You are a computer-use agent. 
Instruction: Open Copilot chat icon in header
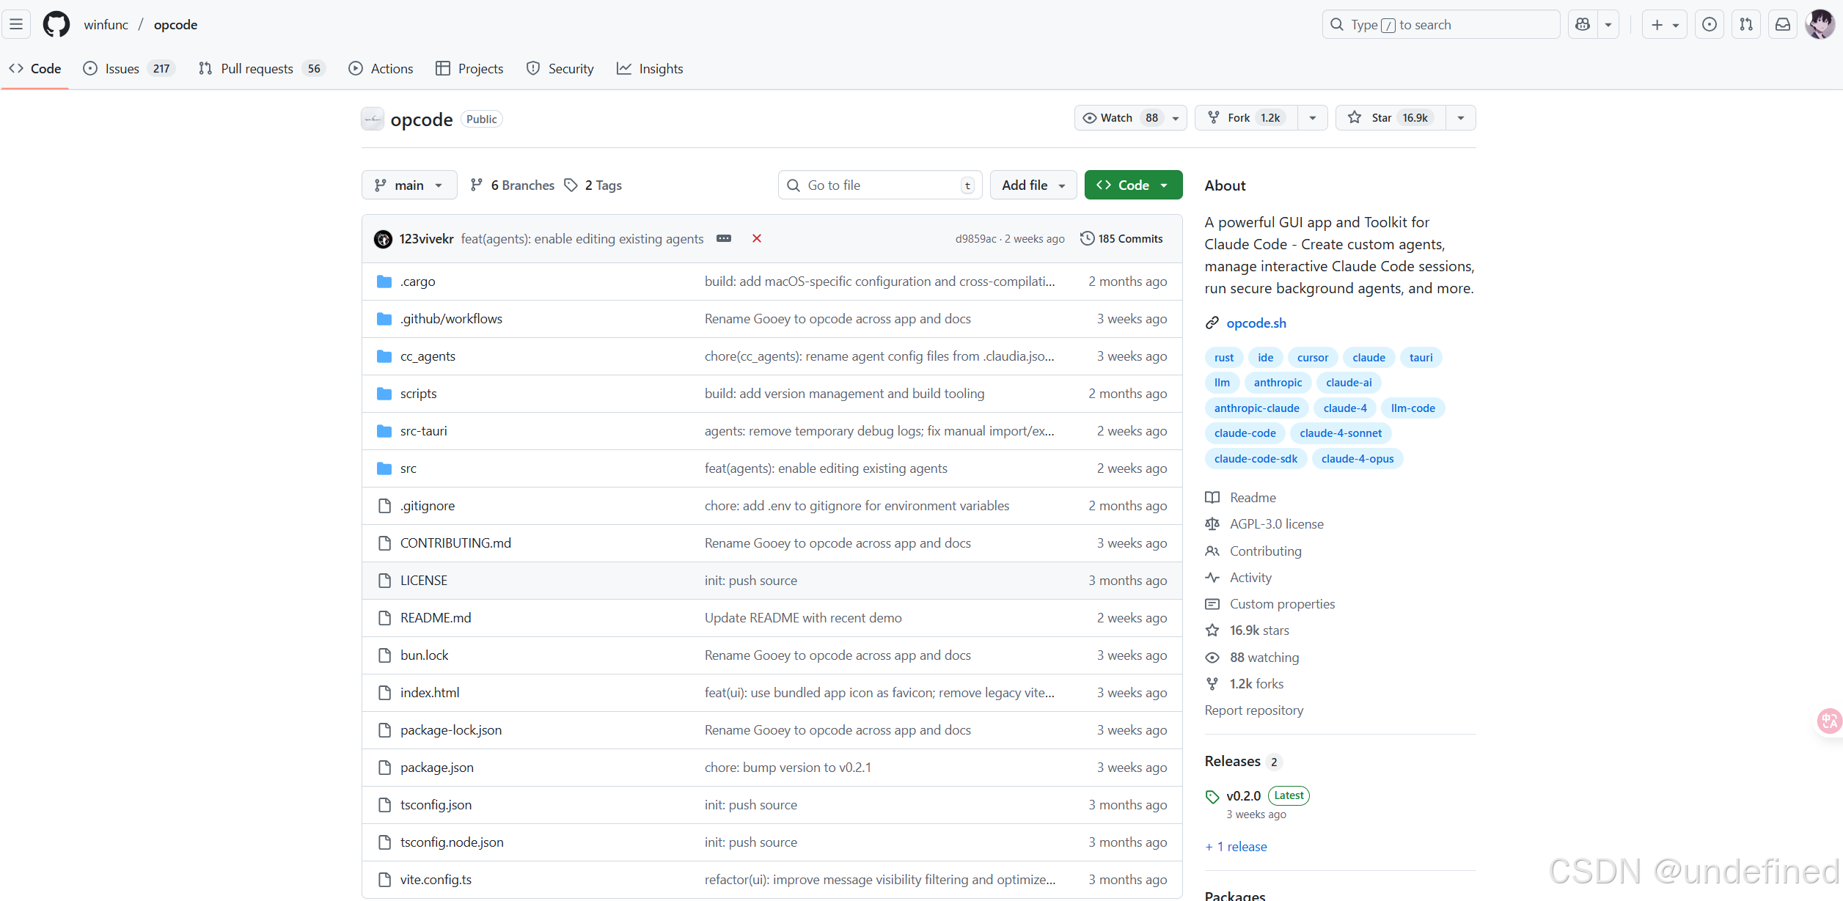coord(1583,24)
